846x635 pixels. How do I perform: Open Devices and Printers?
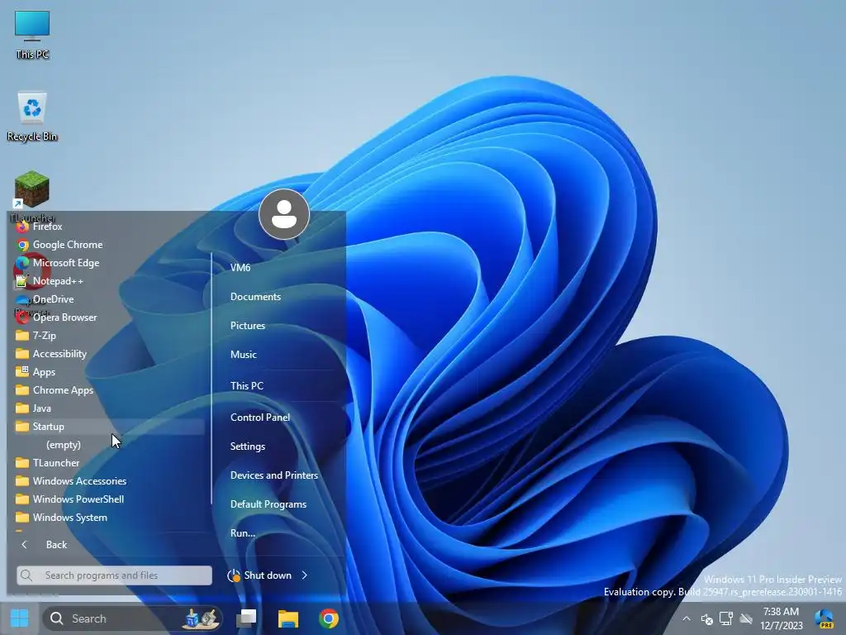(x=274, y=475)
